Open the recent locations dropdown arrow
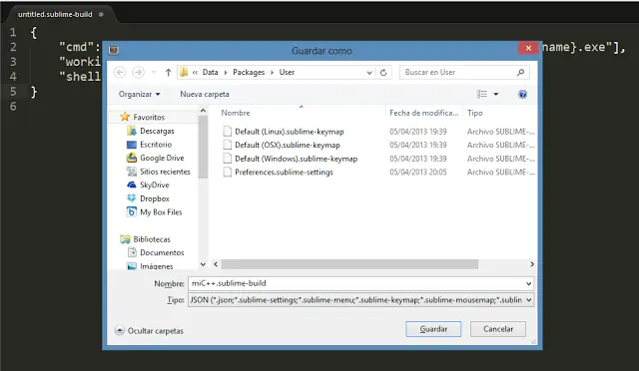Viewport: 639px width, 371px height. [x=154, y=73]
